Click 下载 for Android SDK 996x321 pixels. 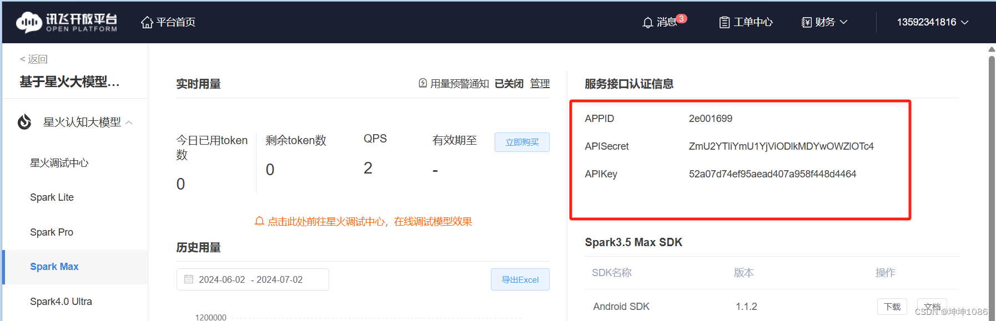892,307
